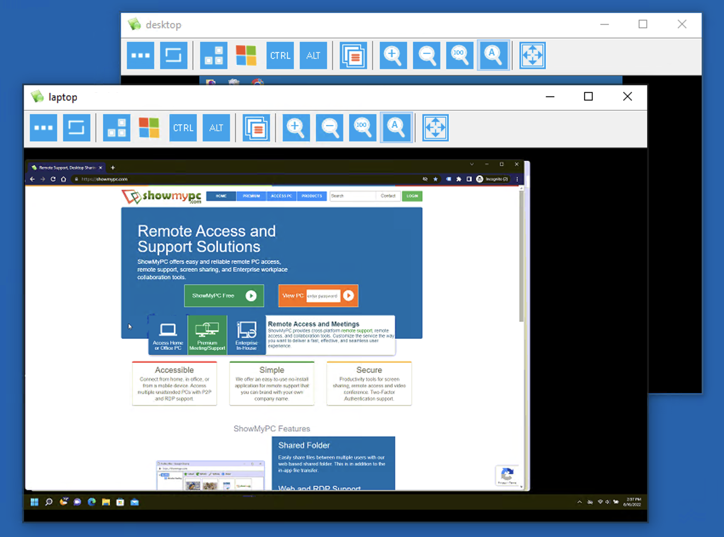
Task: Zoom in on desktop remote view
Action: [x=393, y=55]
